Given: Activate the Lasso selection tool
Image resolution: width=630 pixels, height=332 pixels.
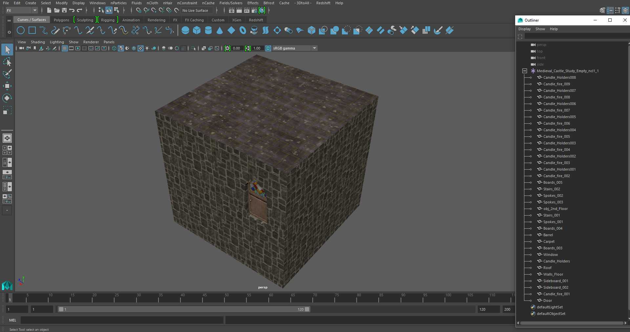Looking at the screenshot, I should tap(7, 62).
